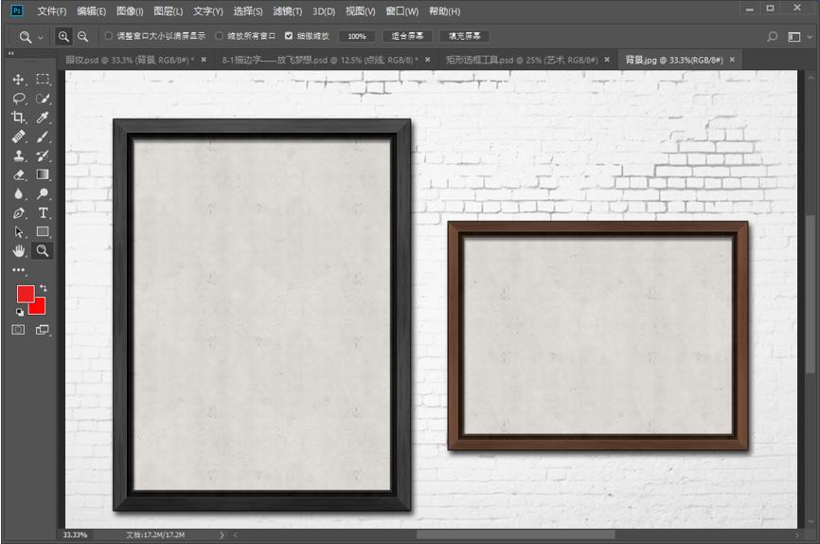Select the Brush tool

pyautogui.click(x=43, y=136)
